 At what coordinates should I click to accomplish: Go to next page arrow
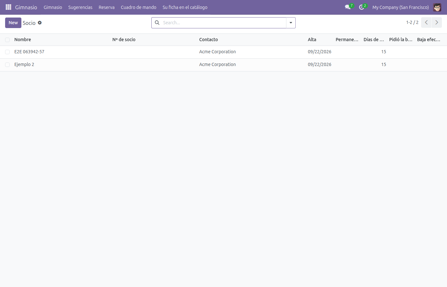[x=437, y=22]
